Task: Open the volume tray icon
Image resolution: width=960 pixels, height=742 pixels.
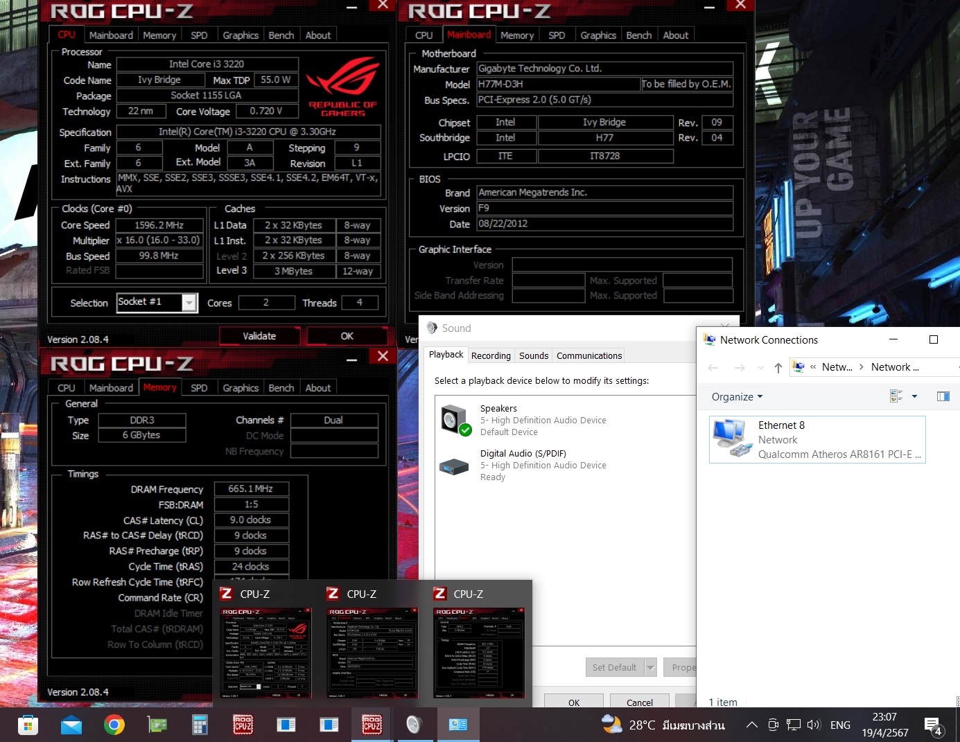Action: [814, 725]
